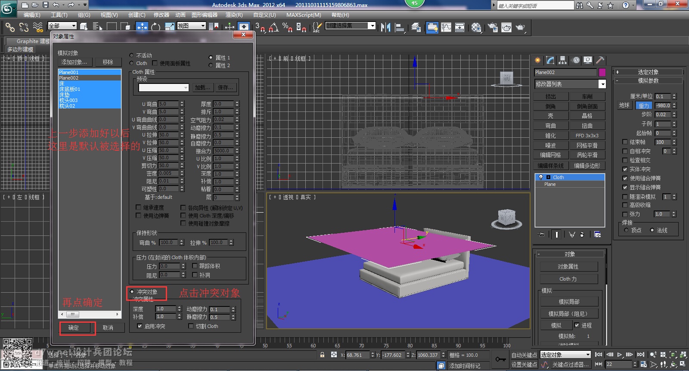Viewport: 689px width, 371px height.
Task: Activate the Select and Move tool
Action: click(x=142, y=27)
